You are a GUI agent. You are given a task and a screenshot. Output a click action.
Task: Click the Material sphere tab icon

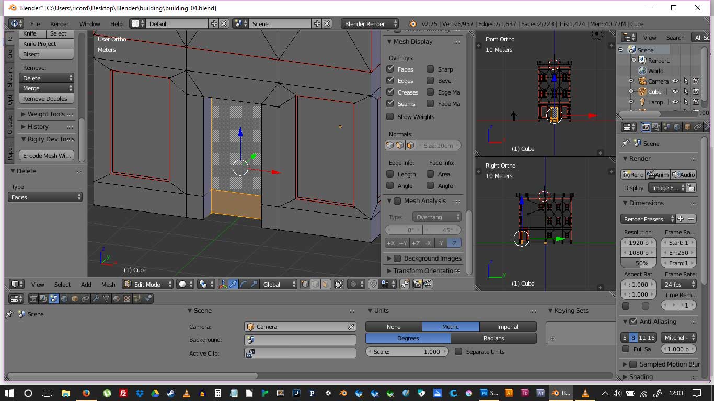[117, 299]
